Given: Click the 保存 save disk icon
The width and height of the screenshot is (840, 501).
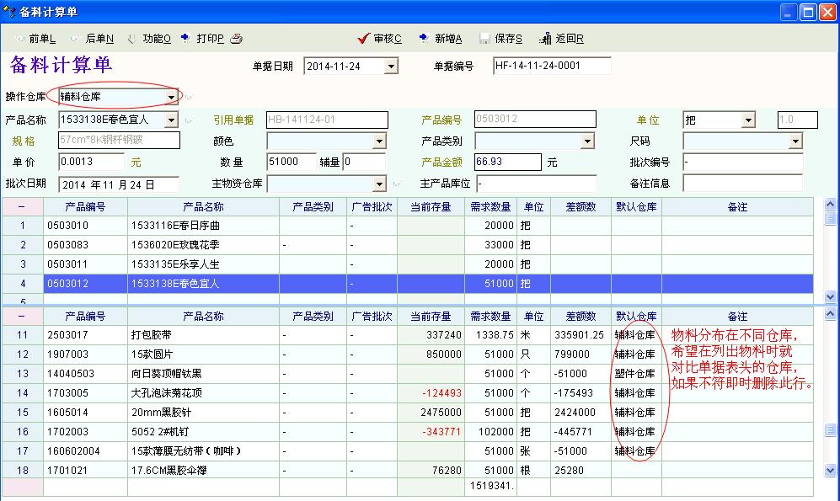Looking at the screenshot, I should (x=484, y=39).
